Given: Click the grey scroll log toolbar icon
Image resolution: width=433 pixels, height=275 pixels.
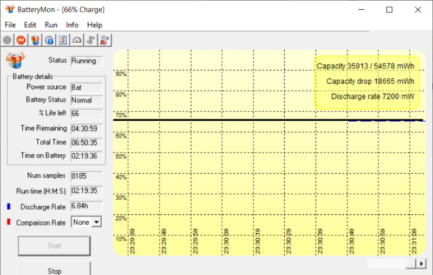Looking at the screenshot, I should click(91, 40).
